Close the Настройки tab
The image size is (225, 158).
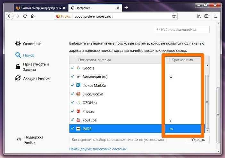pos(118,8)
